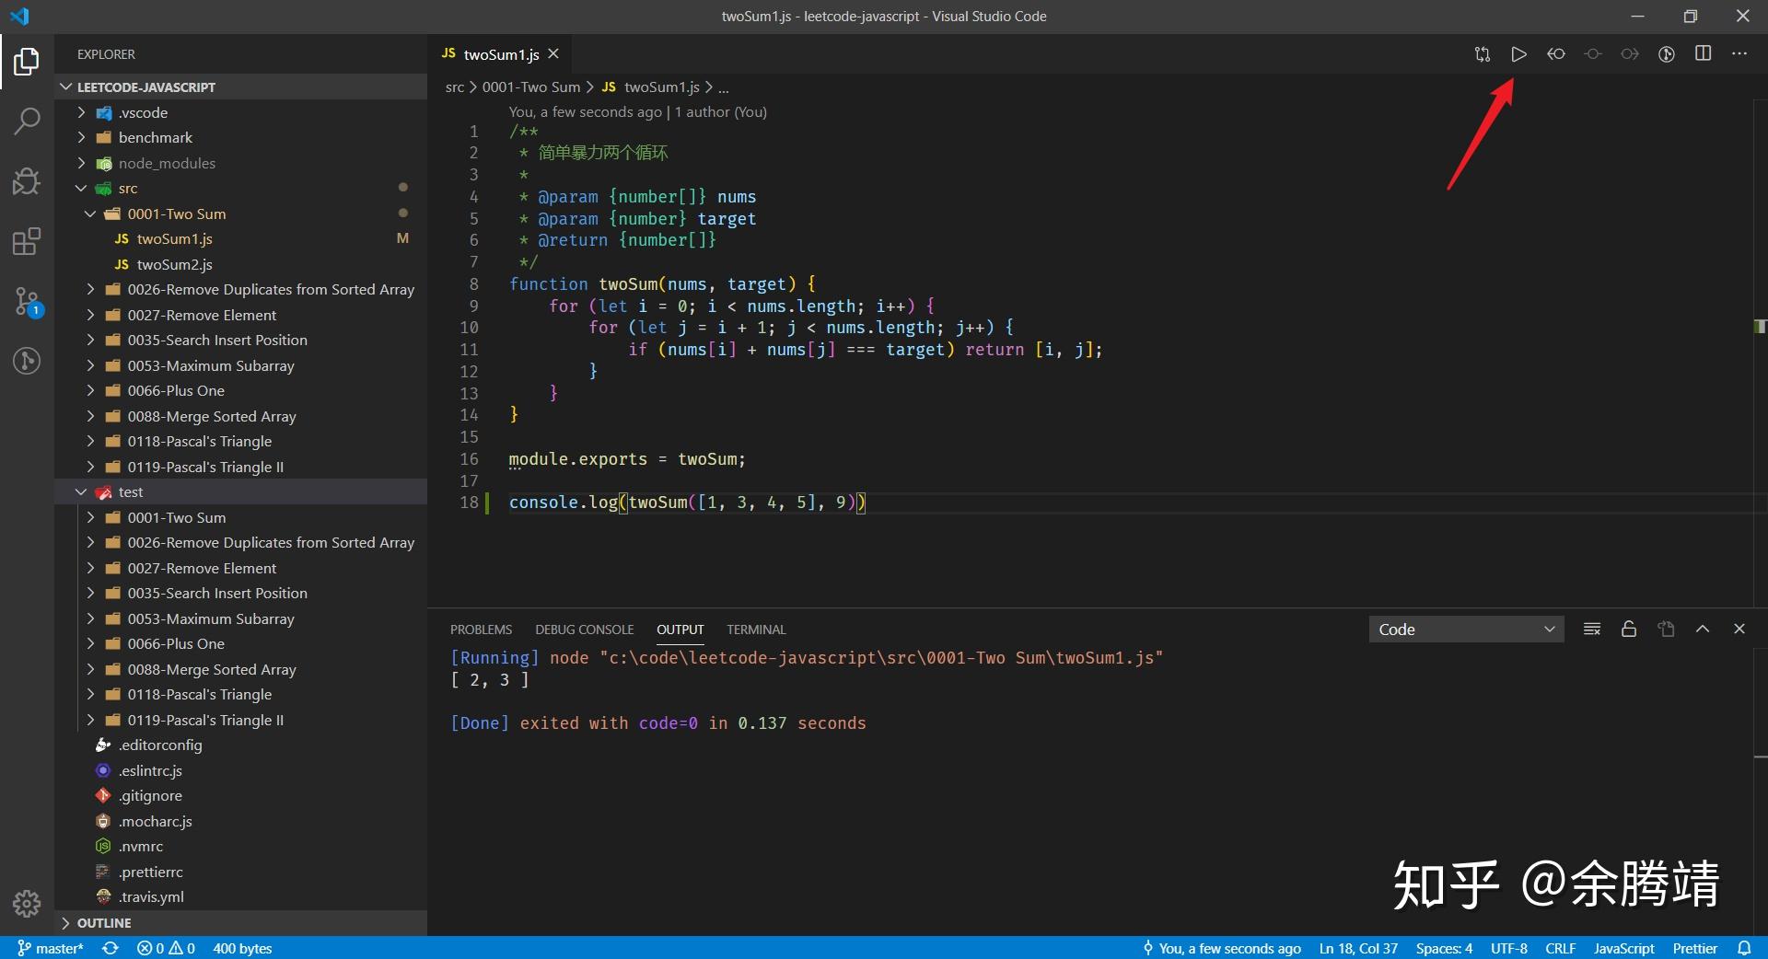Open the Extensions view
The width and height of the screenshot is (1768, 959).
pyautogui.click(x=27, y=241)
